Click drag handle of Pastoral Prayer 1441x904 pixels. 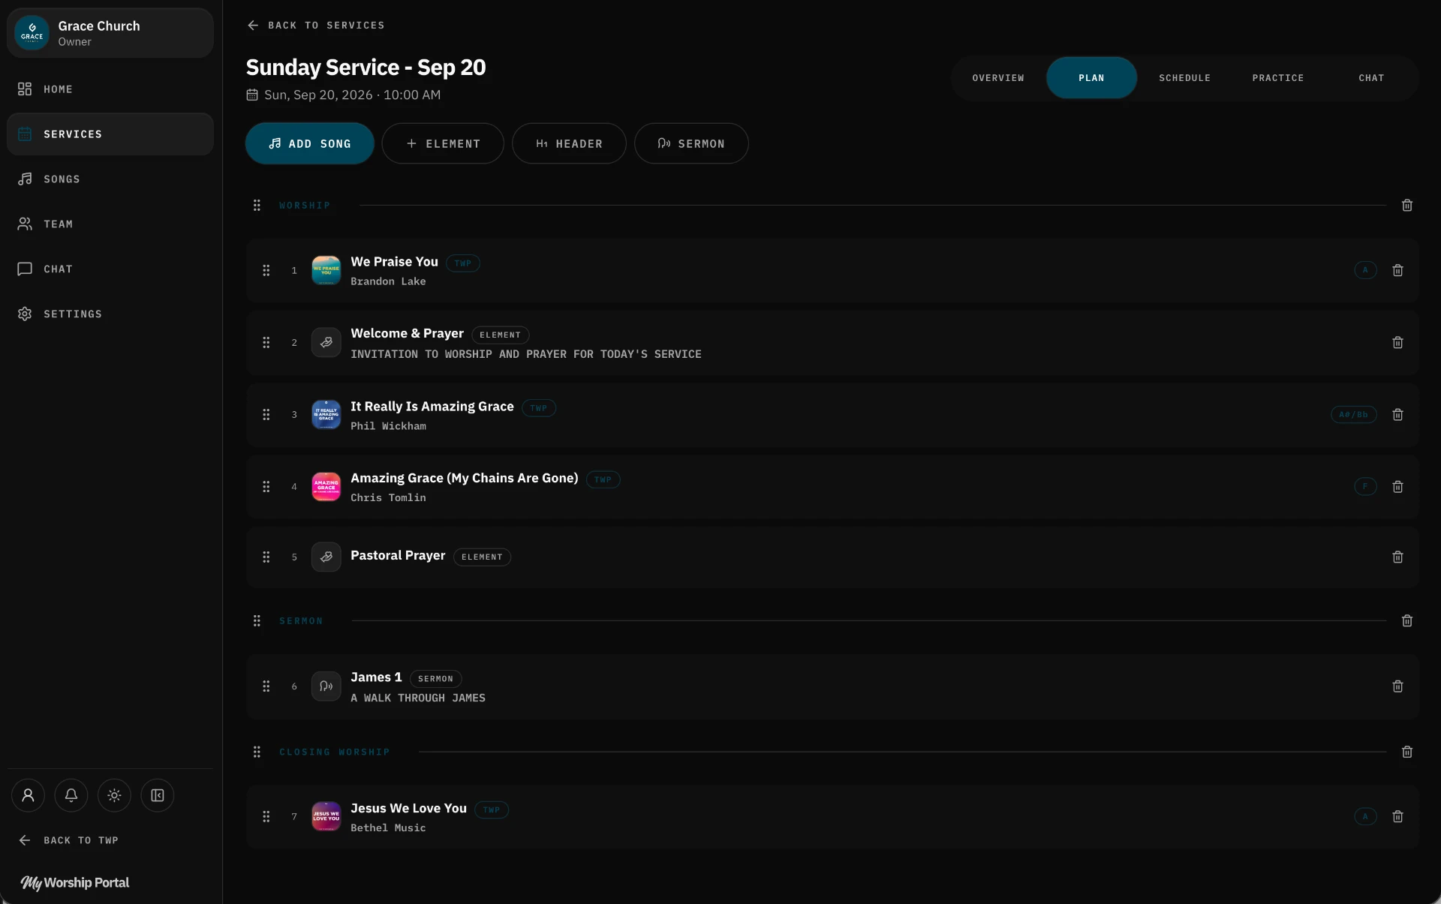(x=266, y=557)
